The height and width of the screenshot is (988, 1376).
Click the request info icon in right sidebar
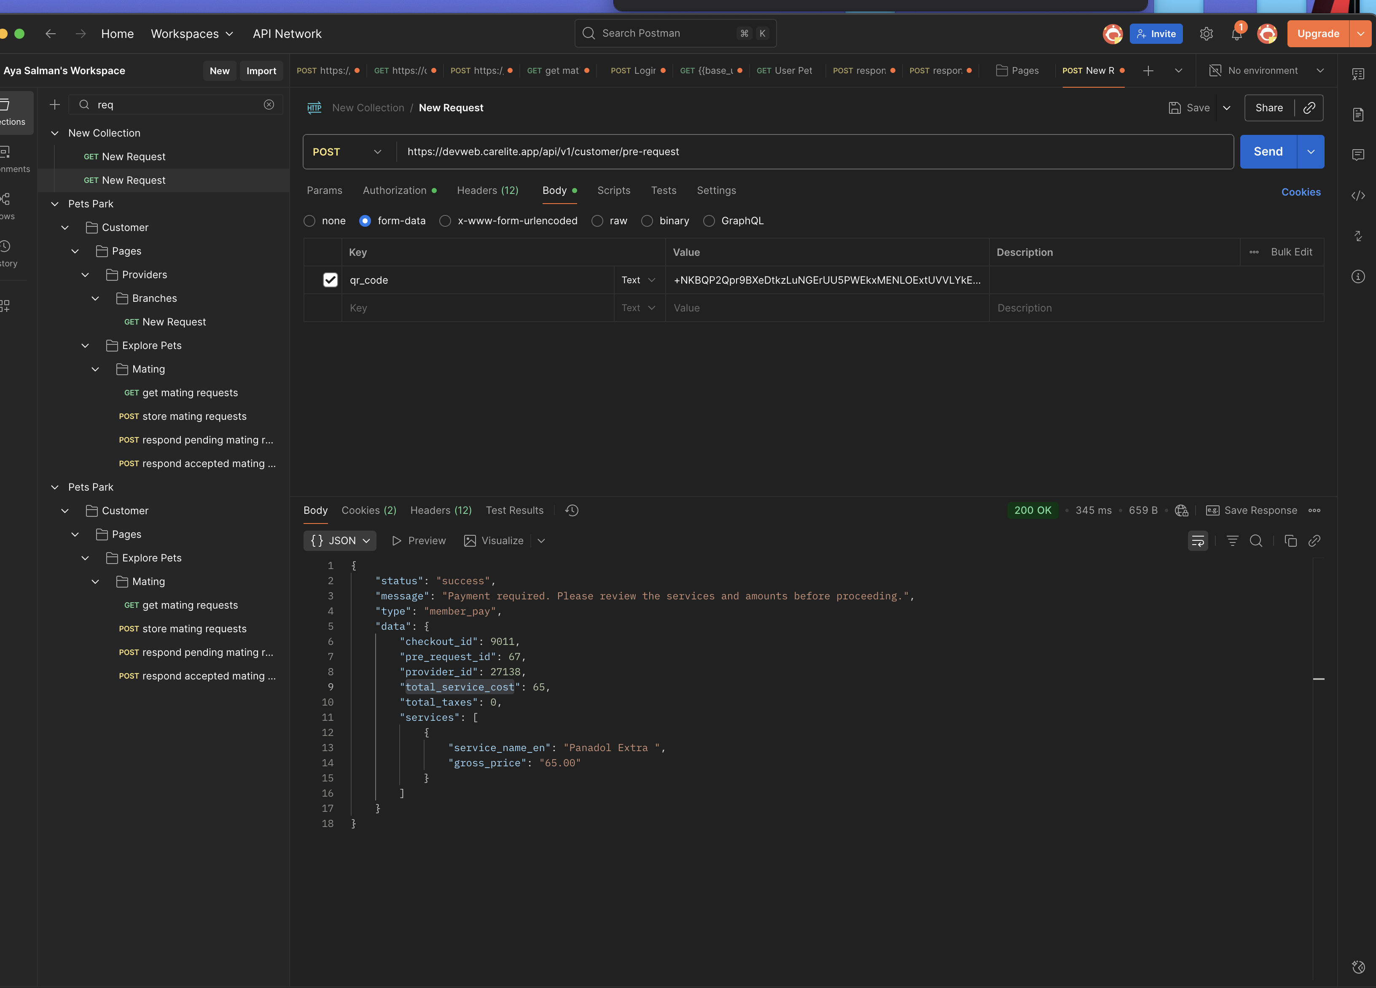1358,277
